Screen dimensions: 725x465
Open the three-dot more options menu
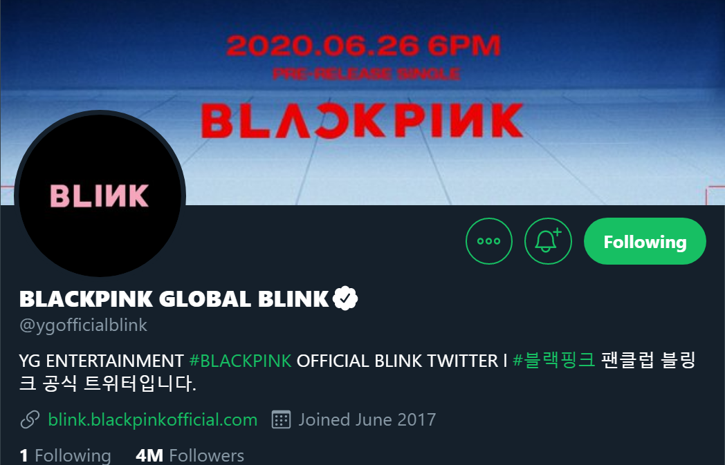coord(488,241)
